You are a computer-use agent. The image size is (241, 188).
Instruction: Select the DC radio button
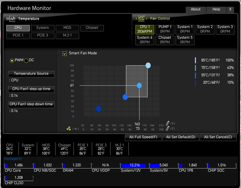click(x=26, y=61)
